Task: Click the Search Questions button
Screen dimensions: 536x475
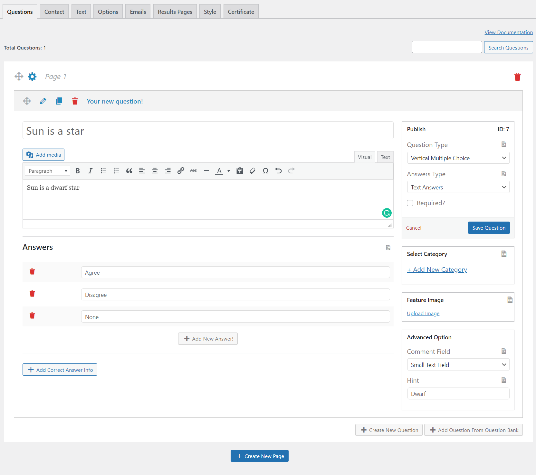Action: click(x=508, y=47)
